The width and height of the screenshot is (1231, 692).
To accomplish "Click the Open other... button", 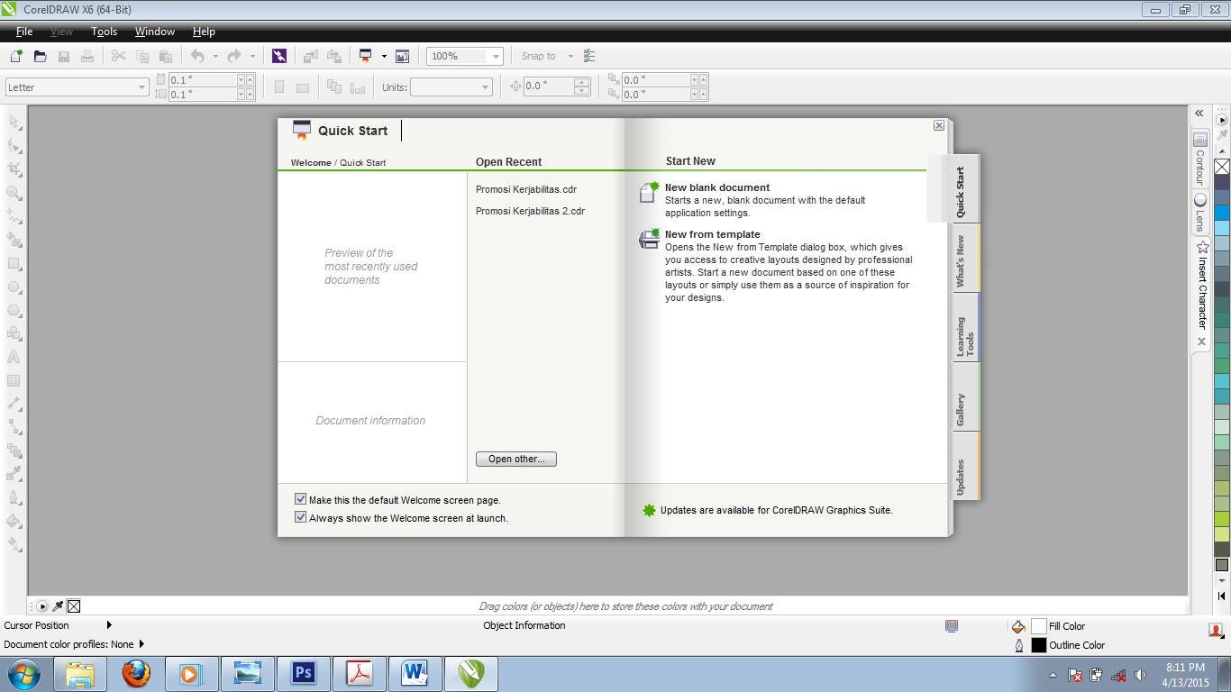I will tap(516, 459).
